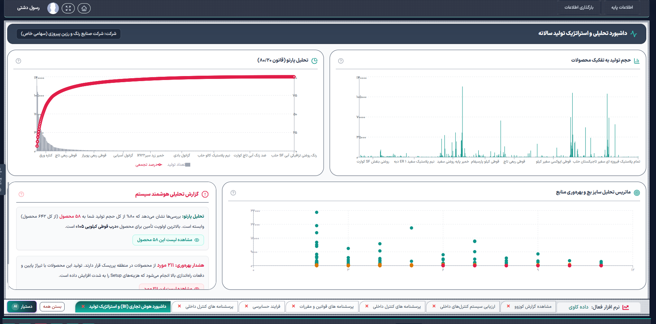Click the username 'رسول دشتی'

(x=29, y=8)
